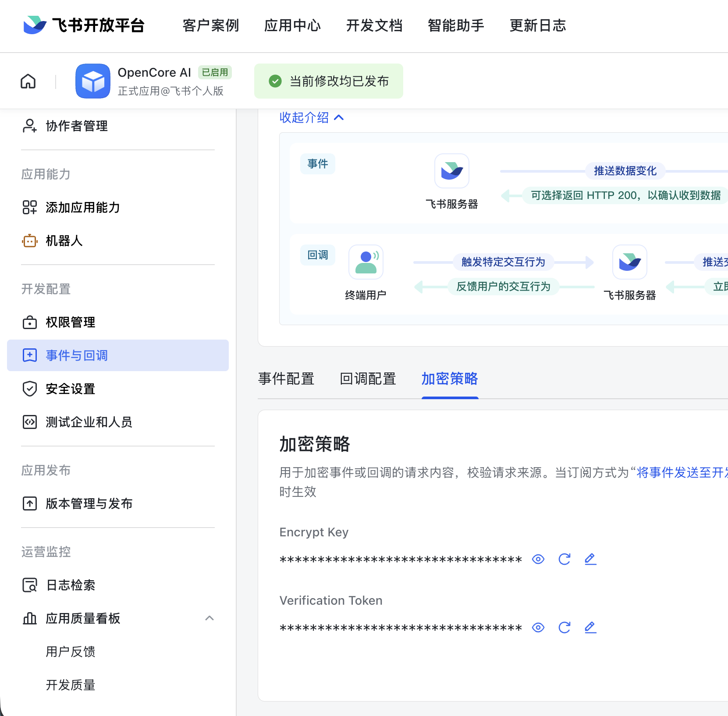Reveal the Encrypt Key with eye icon
Viewport: 728px width, 716px height.
(538, 559)
